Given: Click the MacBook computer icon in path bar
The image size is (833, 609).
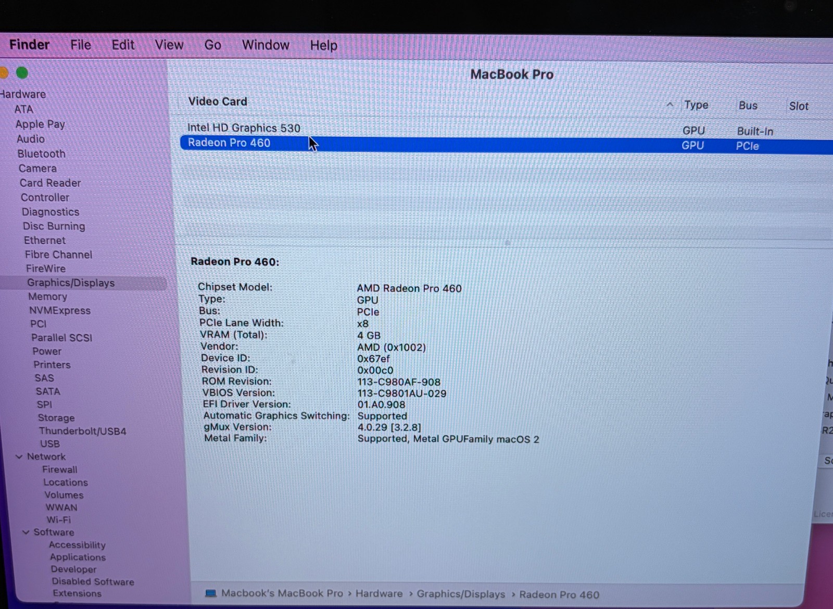Looking at the screenshot, I should pyautogui.click(x=210, y=593).
